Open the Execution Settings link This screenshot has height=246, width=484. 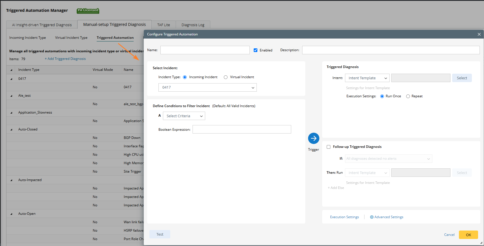pos(344,217)
